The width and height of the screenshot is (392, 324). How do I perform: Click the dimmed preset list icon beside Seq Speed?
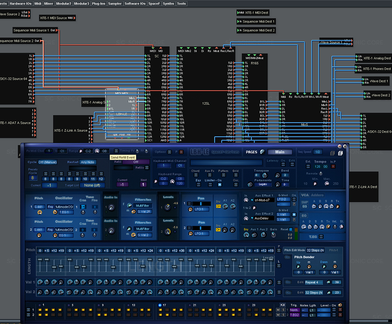point(332,153)
